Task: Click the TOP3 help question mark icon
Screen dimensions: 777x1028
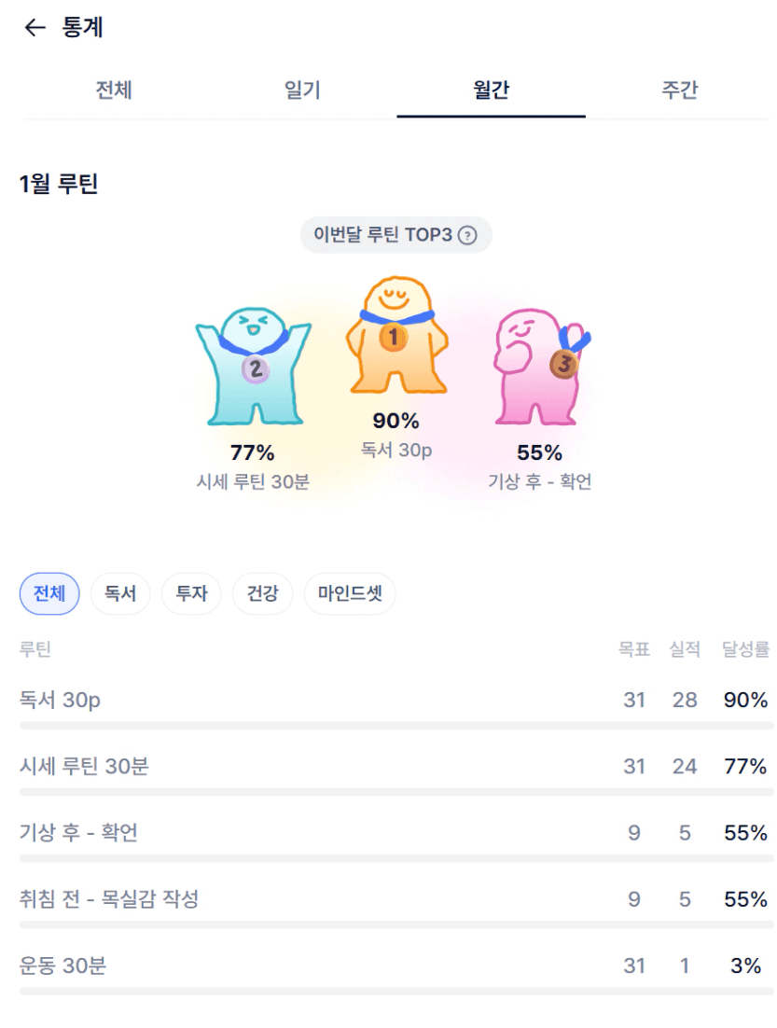Action: [468, 235]
